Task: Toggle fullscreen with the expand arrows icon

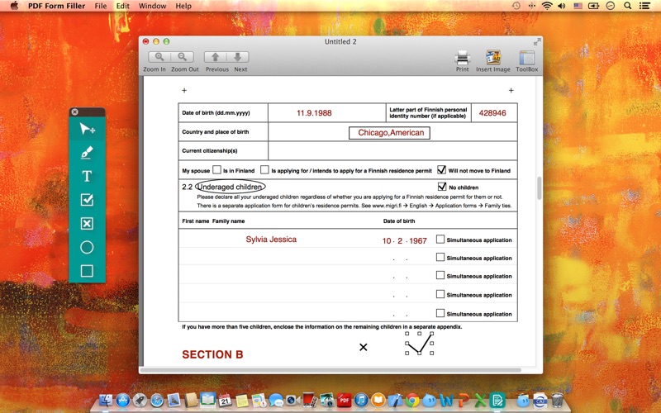Action: (536, 42)
